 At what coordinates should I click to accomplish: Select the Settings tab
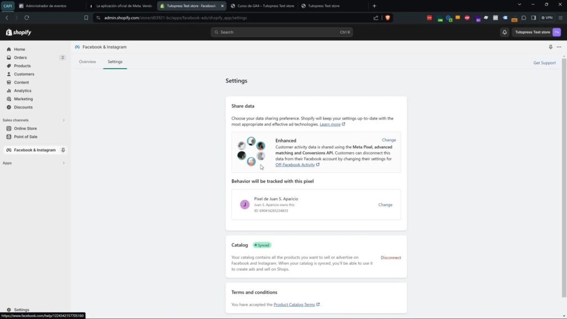coord(115,62)
